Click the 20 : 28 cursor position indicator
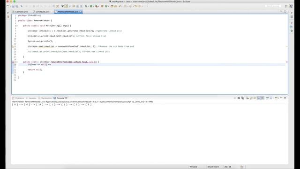Image resolution: width=300 pixels, height=169 pixels. point(228,167)
